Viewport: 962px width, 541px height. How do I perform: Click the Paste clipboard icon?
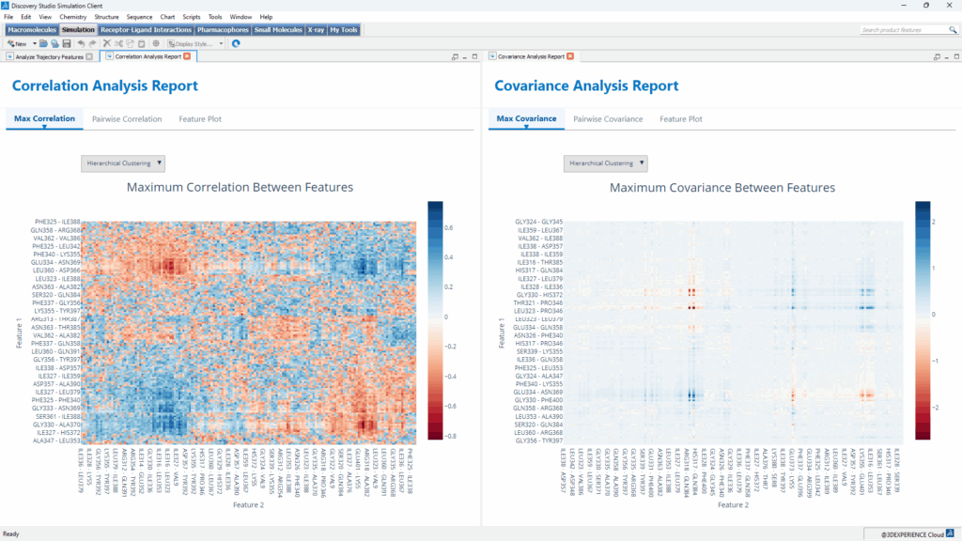[x=142, y=43]
